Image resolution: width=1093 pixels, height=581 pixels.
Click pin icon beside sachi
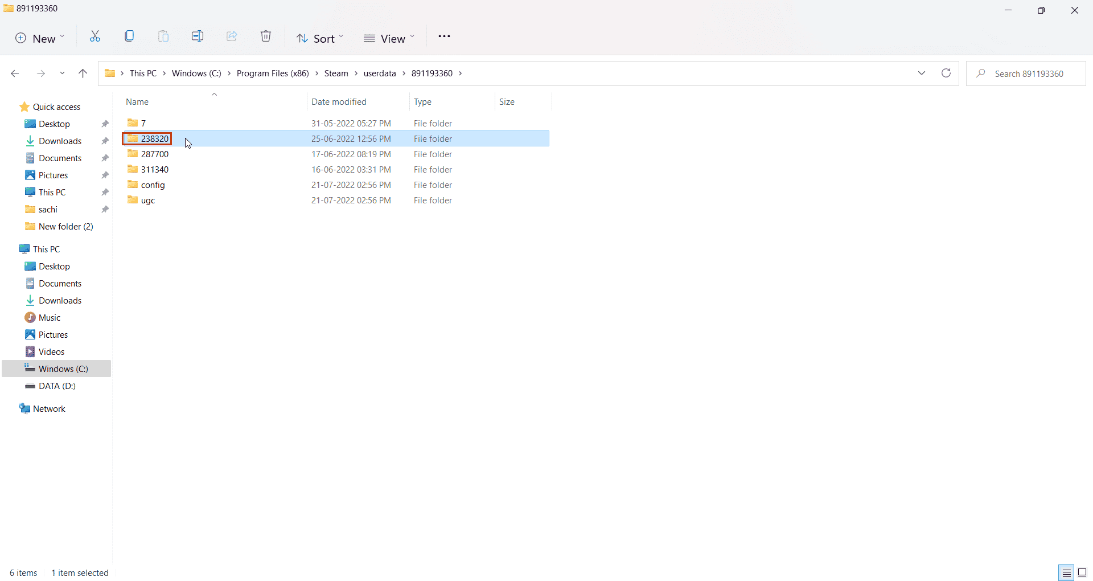click(105, 209)
